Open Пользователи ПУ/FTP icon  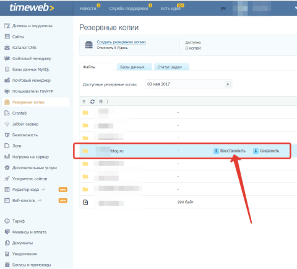coord(7,91)
